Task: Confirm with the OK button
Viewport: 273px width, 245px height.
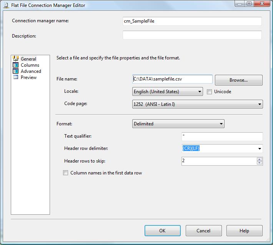Action: pyautogui.click(x=162, y=230)
